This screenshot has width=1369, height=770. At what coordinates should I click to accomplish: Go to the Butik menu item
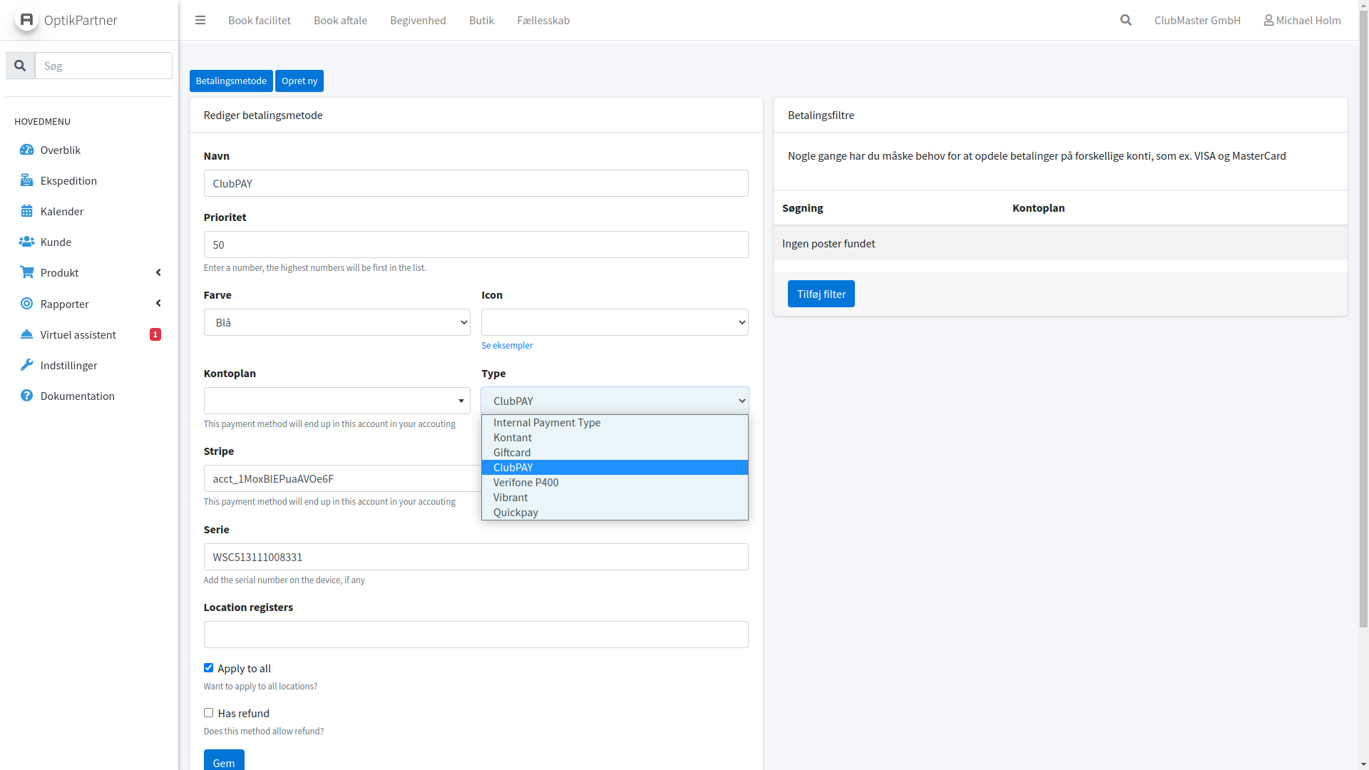pyautogui.click(x=481, y=20)
